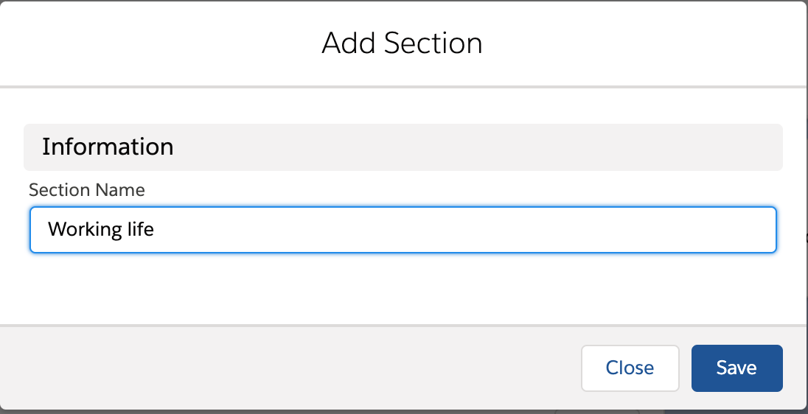Place cursor on "life" in Section Name field
The width and height of the screenshot is (808, 414).
[139, 230]
